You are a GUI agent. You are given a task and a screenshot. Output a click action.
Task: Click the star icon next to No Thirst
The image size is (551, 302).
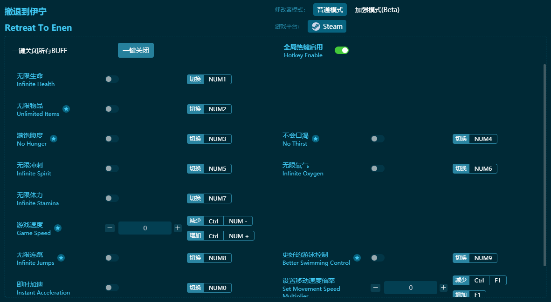coord(316,138)
